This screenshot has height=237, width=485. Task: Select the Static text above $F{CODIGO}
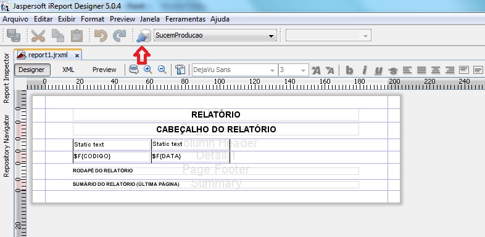coord(112,145)
